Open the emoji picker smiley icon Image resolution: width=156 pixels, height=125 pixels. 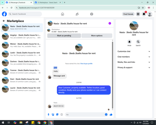coord(106,114)
